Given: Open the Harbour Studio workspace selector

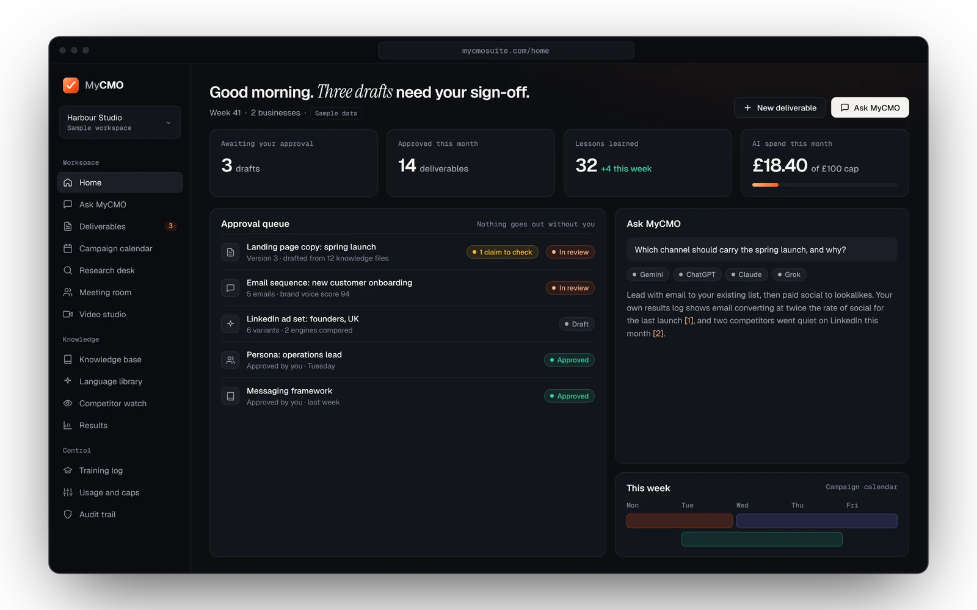Looking at the screenshot, I should point(120,122).
